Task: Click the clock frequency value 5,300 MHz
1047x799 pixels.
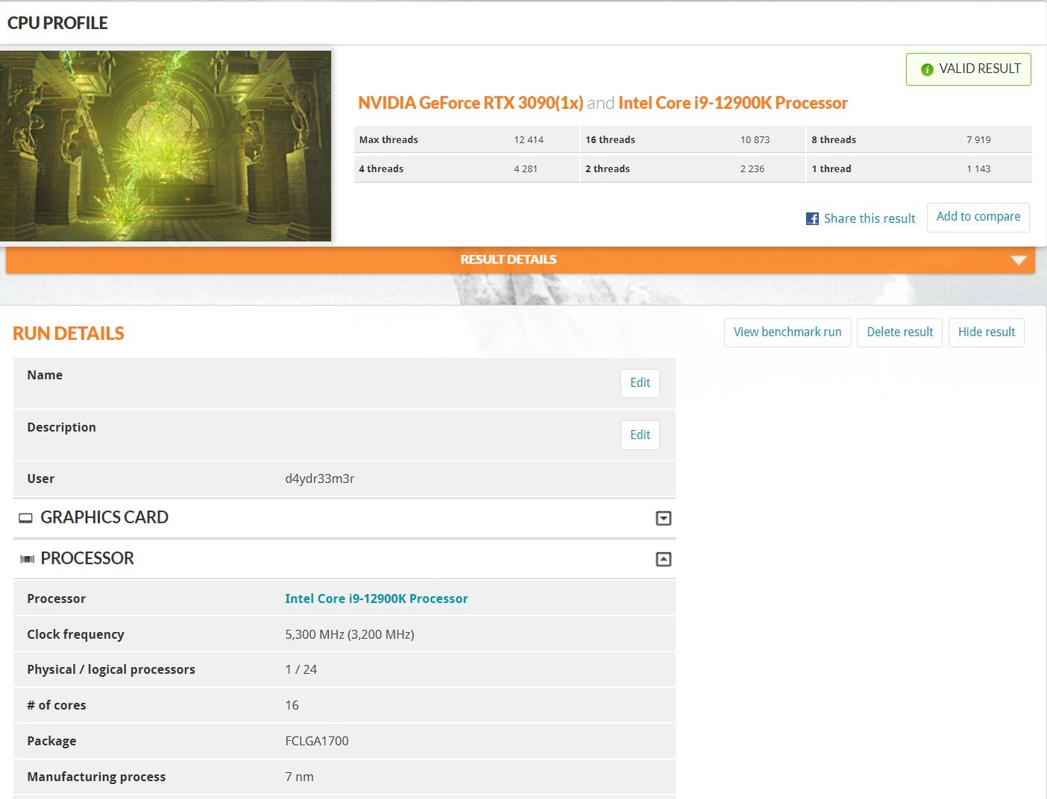Action: point(350,634)
